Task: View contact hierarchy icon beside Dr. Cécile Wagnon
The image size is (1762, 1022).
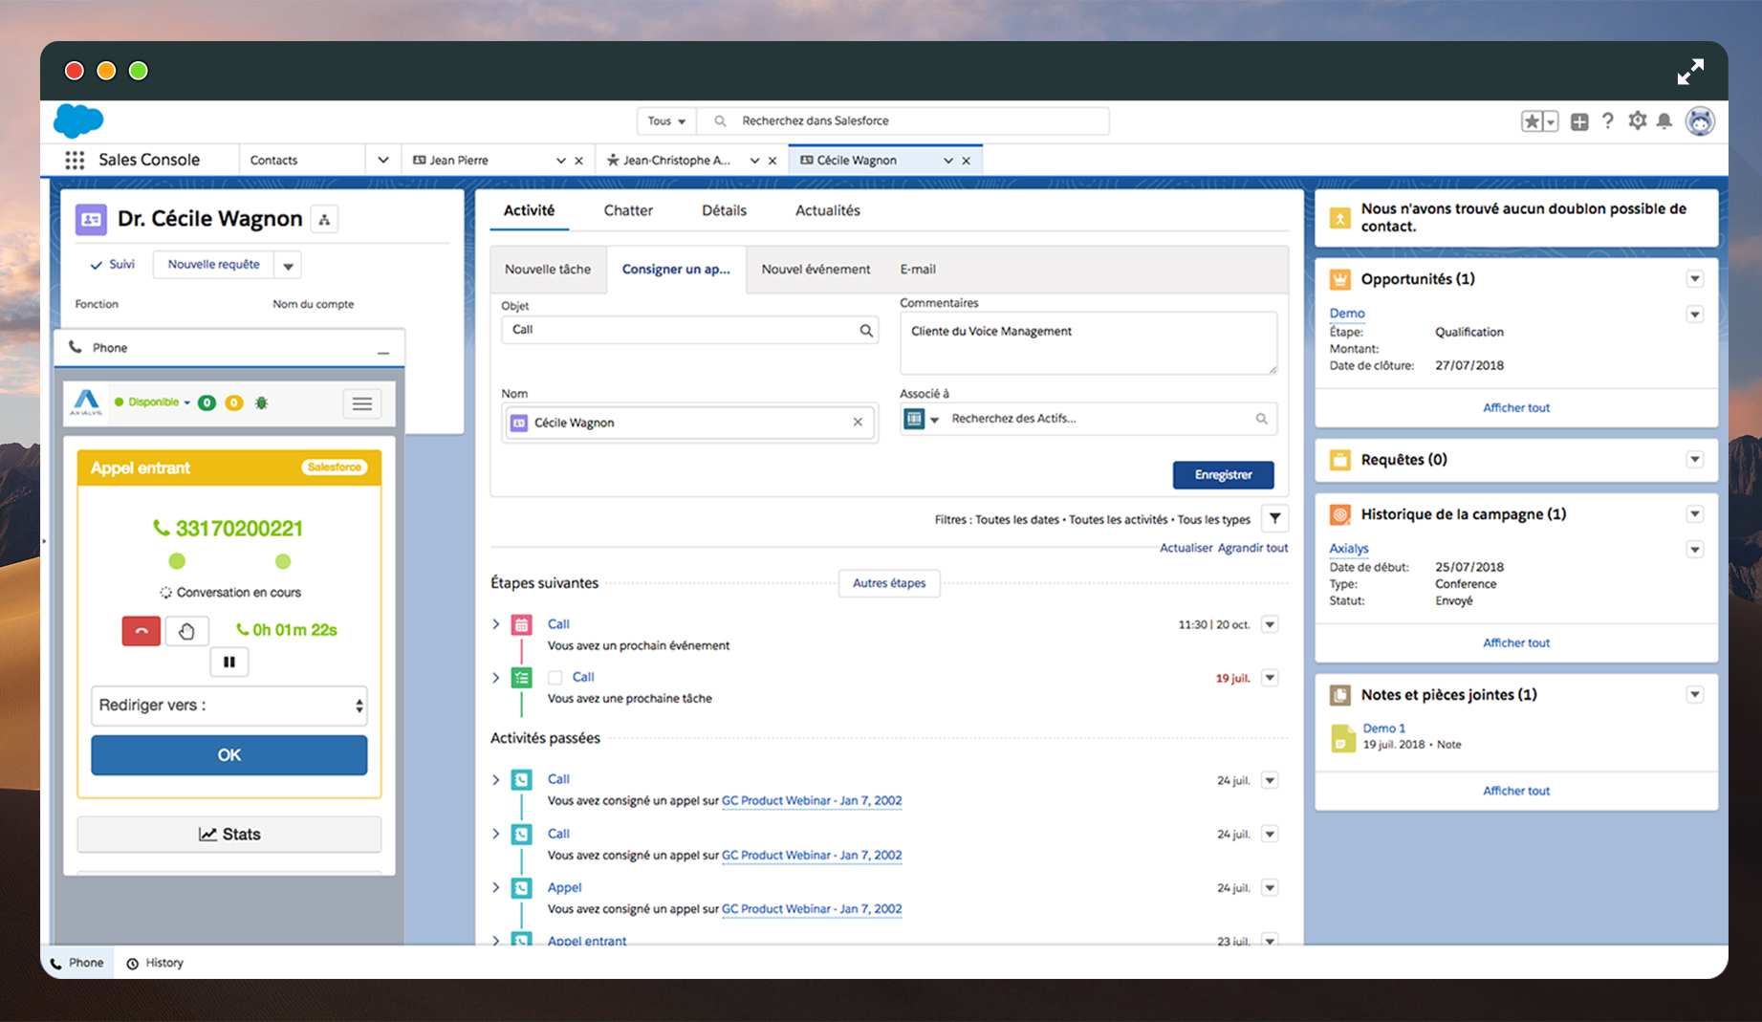Action: [325, 220]
